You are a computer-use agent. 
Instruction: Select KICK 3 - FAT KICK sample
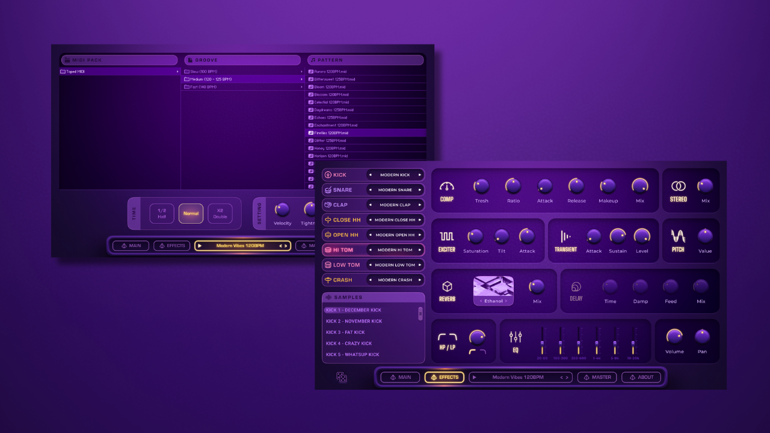coord(345,333)
